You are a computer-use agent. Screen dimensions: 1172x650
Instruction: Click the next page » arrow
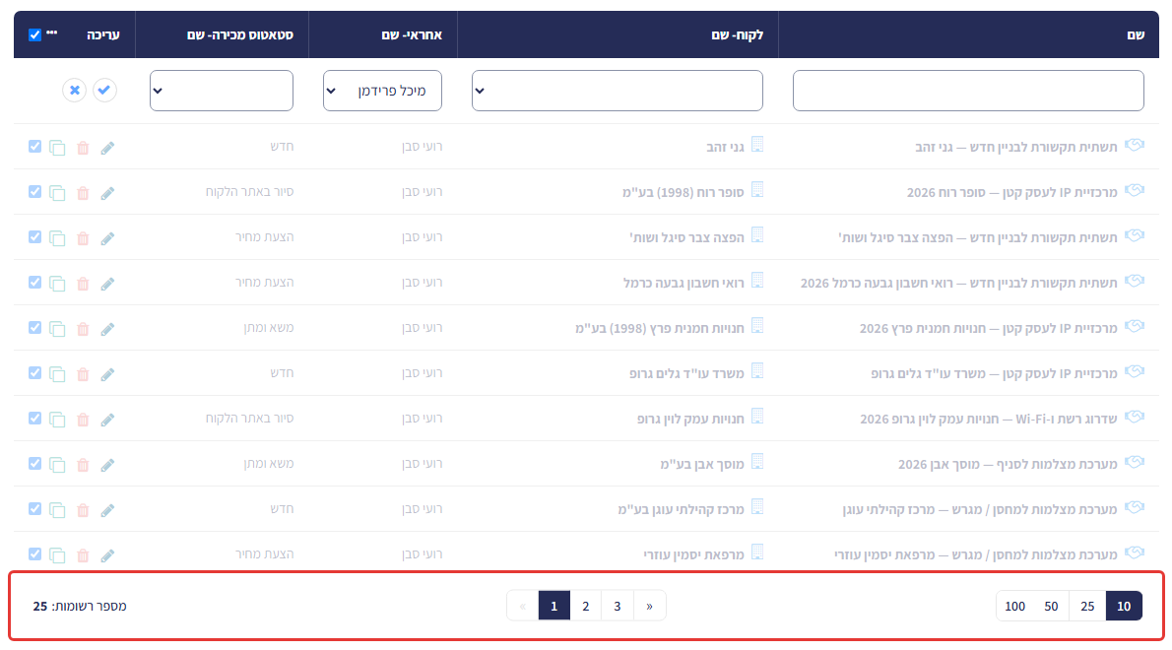point(650,606)
